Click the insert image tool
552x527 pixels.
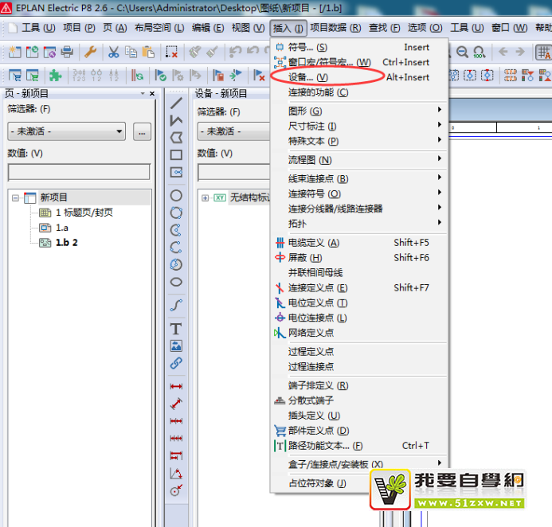point(176,346)
